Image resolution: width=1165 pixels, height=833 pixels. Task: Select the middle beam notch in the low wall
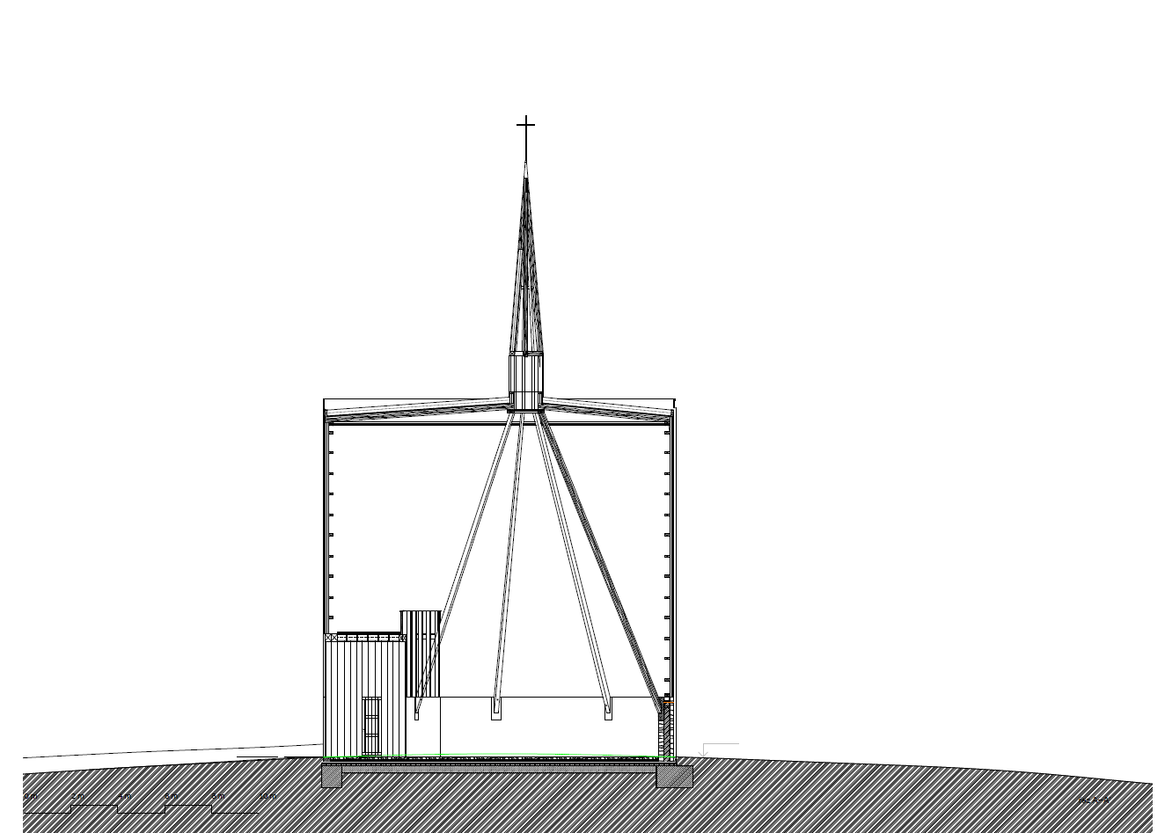click(x=495, y=708)
